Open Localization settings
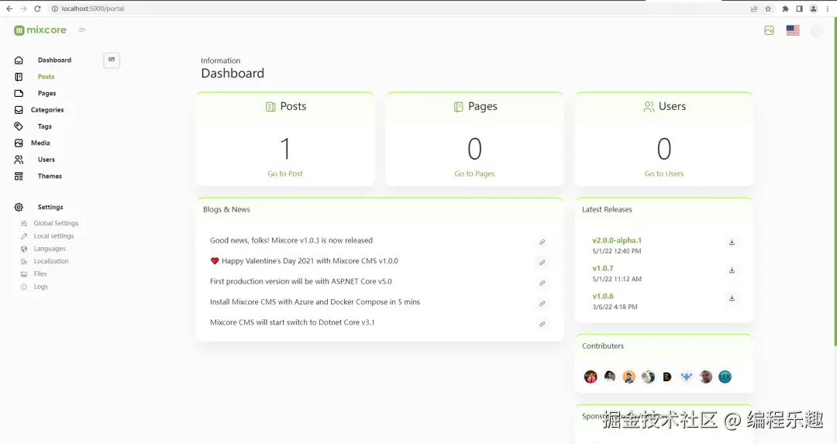 (51, 261)
